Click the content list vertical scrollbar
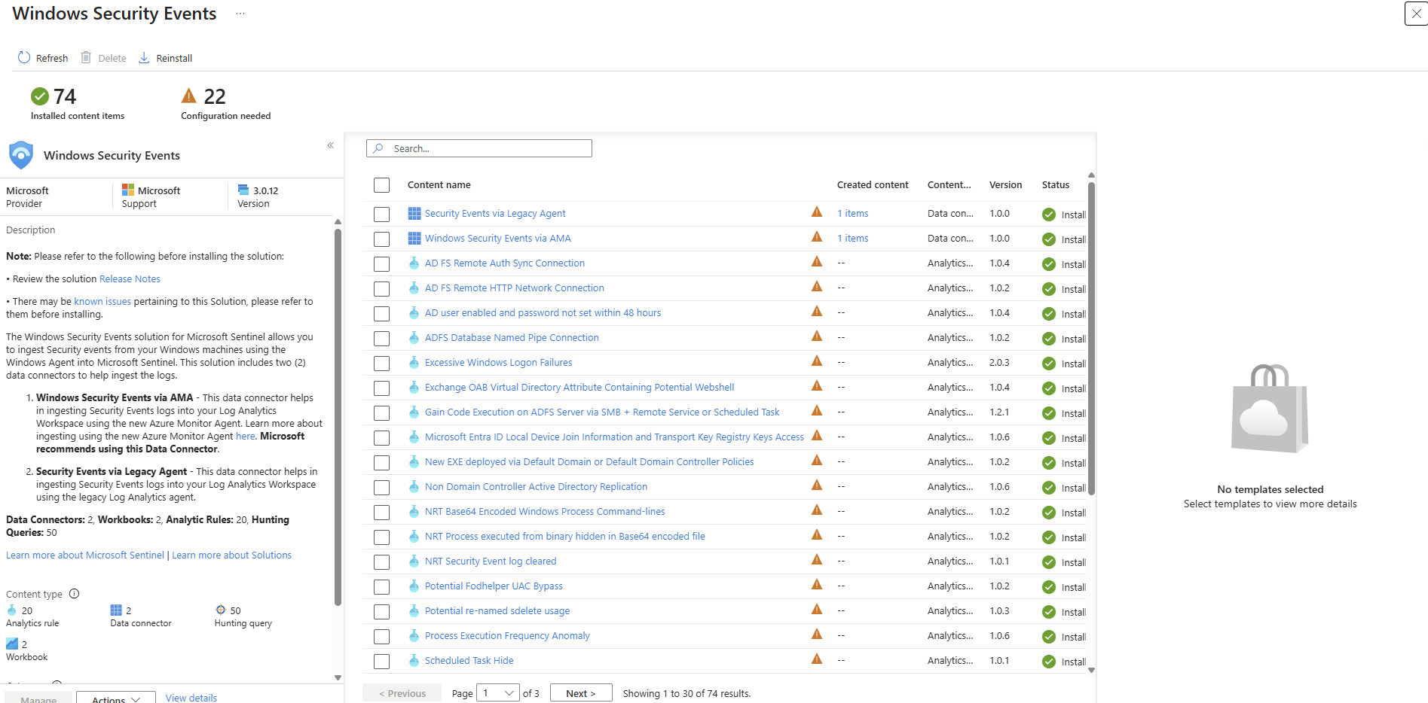 [x=1091, y=339]
